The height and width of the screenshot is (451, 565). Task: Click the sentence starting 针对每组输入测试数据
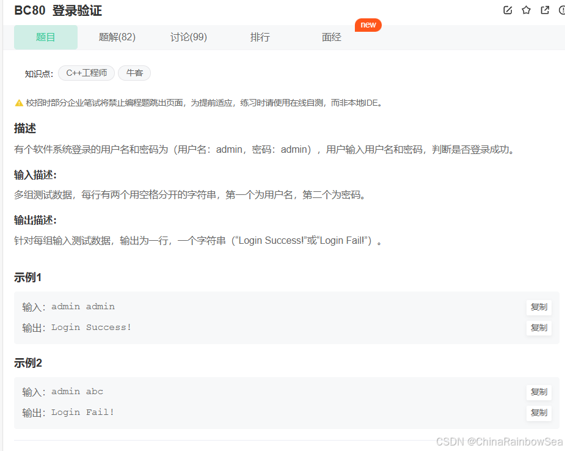[x=198, y=240]
